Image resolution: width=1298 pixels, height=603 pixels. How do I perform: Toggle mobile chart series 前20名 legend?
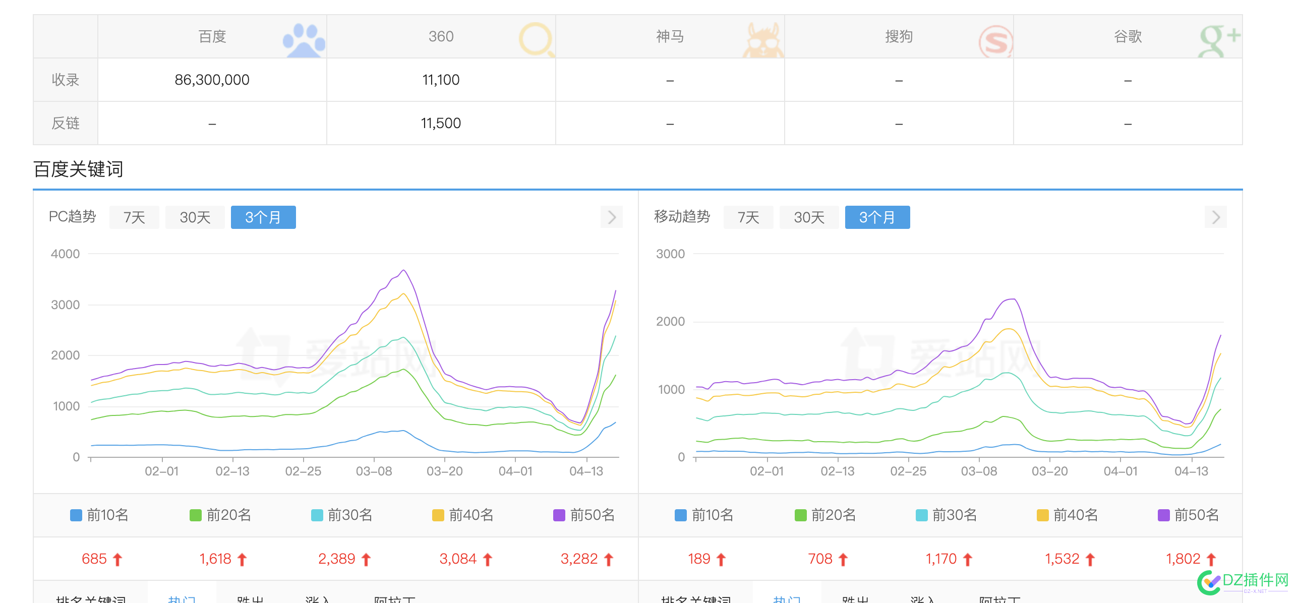(825, 515)
